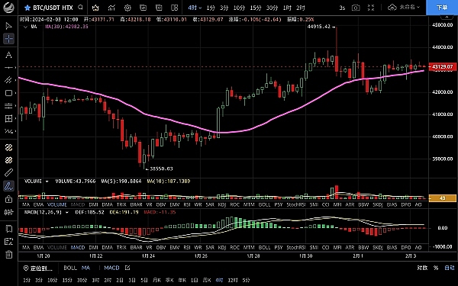
Task: Click the 2月 1 date marker on time axis
Action: click(x=358, y=256)
